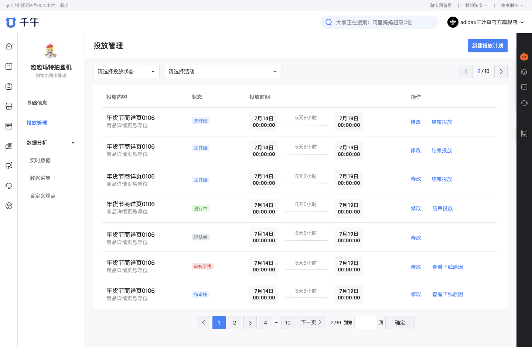Open the truck/news icon in left sidebar
The height and width of the screenshot is (347, 532).
point(9,146)
